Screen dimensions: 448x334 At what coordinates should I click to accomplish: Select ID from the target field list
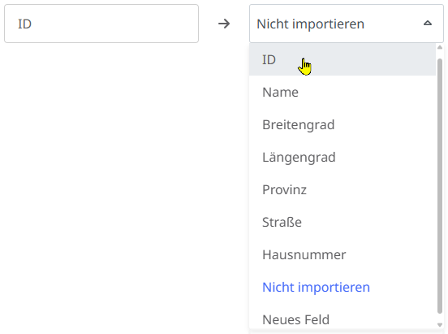tap(342, 59)
